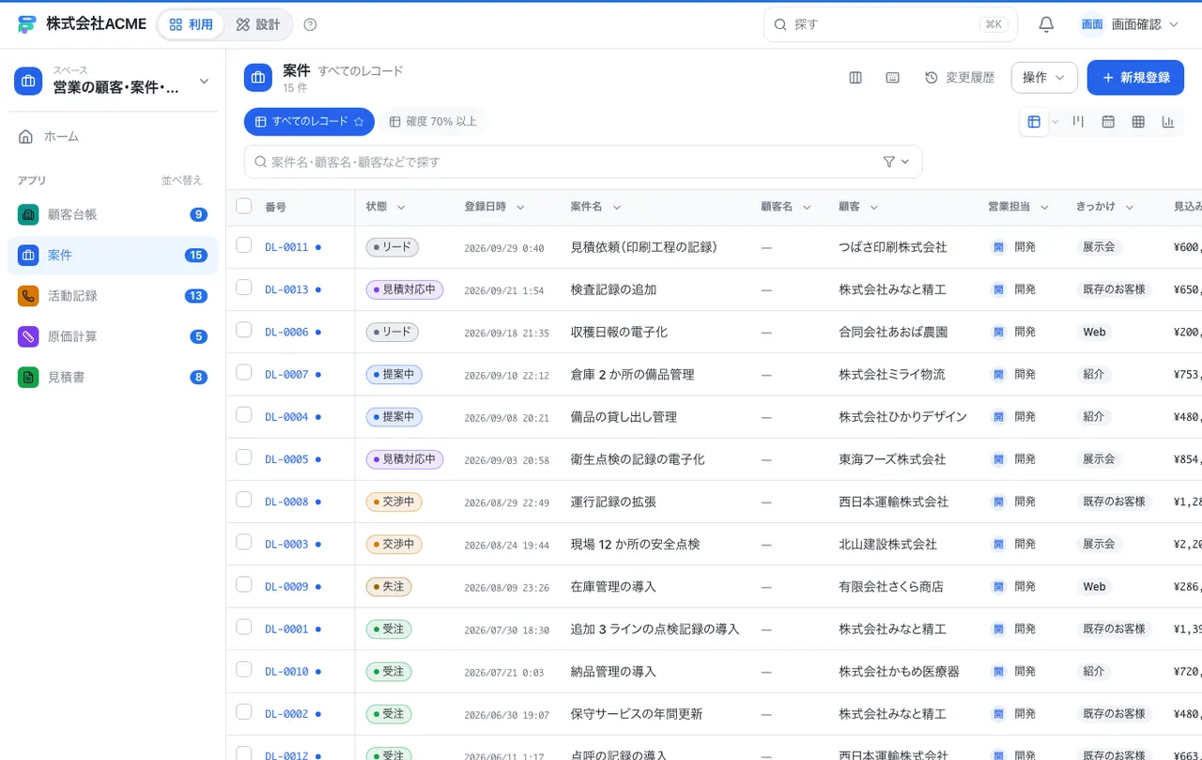Screen dimensions: 1202x760
Task: Click the 見積書 document icon in sidebar
Action: 28,378
